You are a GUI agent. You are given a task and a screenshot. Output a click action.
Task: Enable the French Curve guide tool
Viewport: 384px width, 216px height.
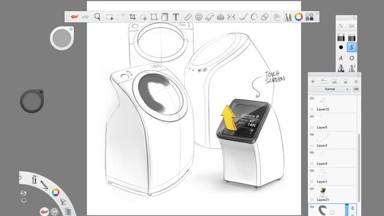209,17
